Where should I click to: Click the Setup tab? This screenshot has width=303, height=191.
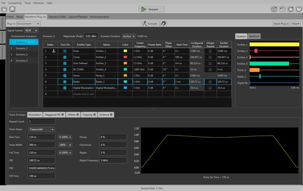19,17
